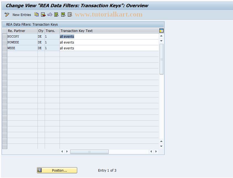The image size is (233, 178).
Task: Click the Select All icon
Action: click(56, 15)
